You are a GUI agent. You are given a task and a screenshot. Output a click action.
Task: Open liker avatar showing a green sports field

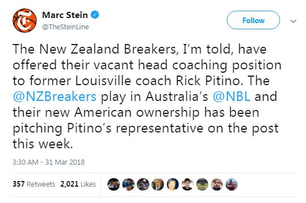click(202, 184)
